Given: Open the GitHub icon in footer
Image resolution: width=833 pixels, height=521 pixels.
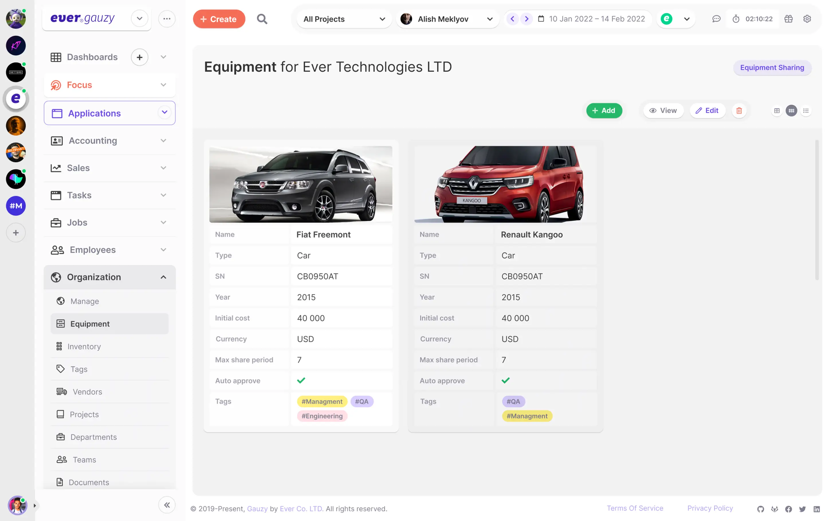Looking at the screenshot, I should pos(760,509).
